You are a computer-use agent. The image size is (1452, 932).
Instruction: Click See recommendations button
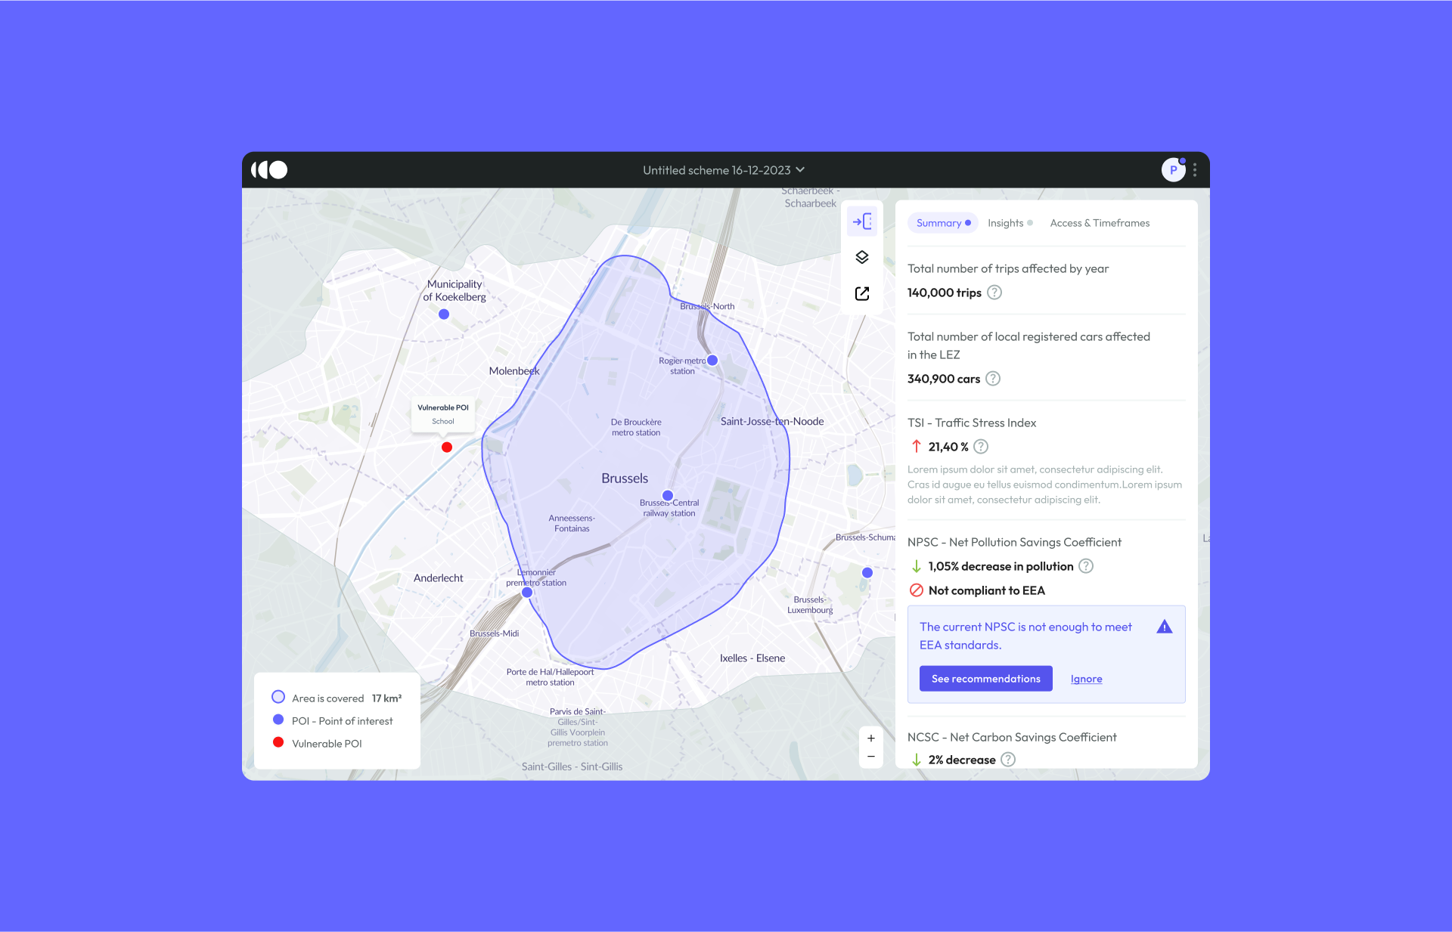pos(985,679)
